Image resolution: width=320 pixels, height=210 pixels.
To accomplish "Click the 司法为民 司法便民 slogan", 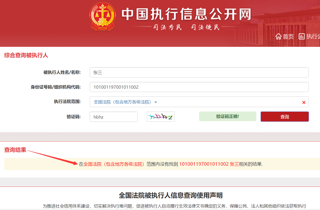I will pos(186,27).
